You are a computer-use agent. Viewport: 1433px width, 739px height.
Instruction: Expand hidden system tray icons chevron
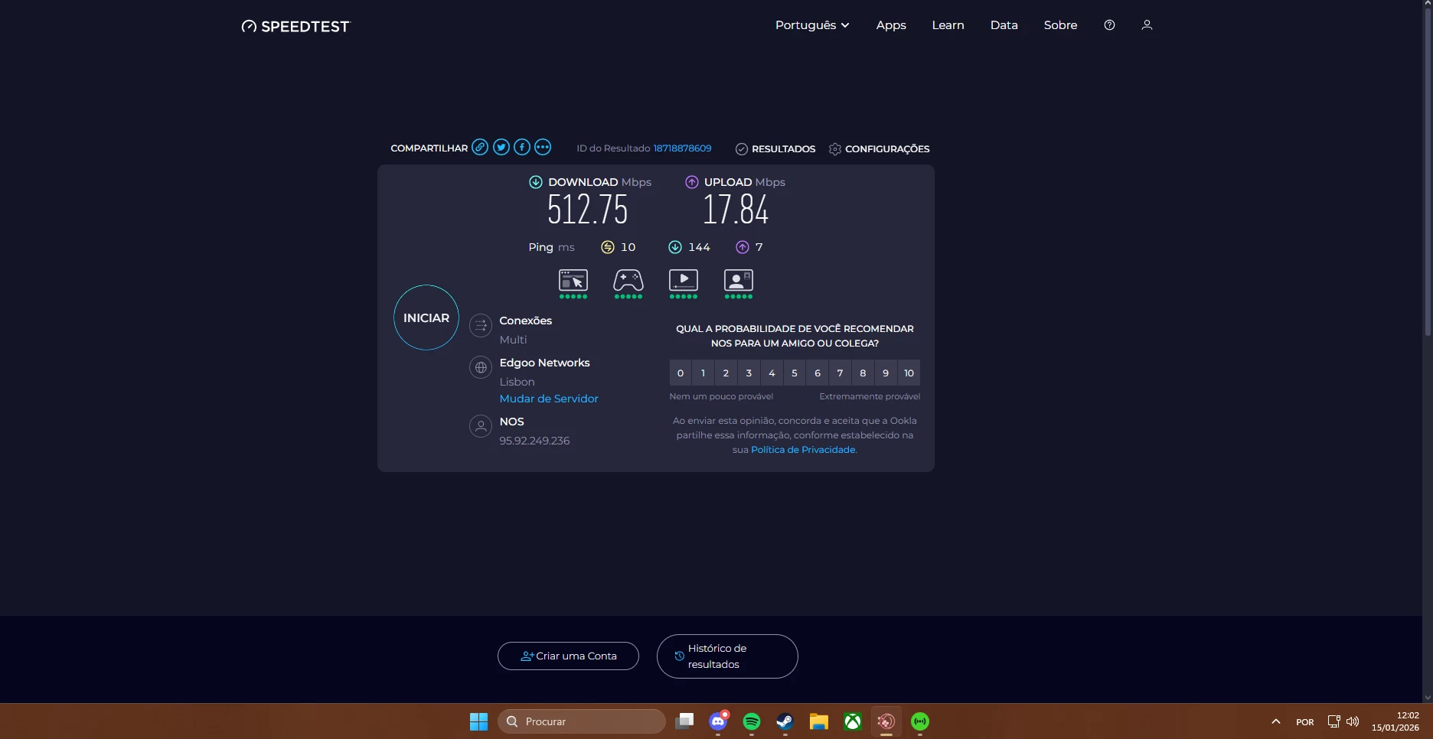[x=1276, y=721]
